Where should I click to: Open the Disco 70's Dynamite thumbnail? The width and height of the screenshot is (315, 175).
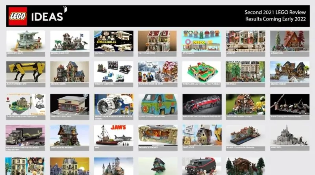(202, 41)
